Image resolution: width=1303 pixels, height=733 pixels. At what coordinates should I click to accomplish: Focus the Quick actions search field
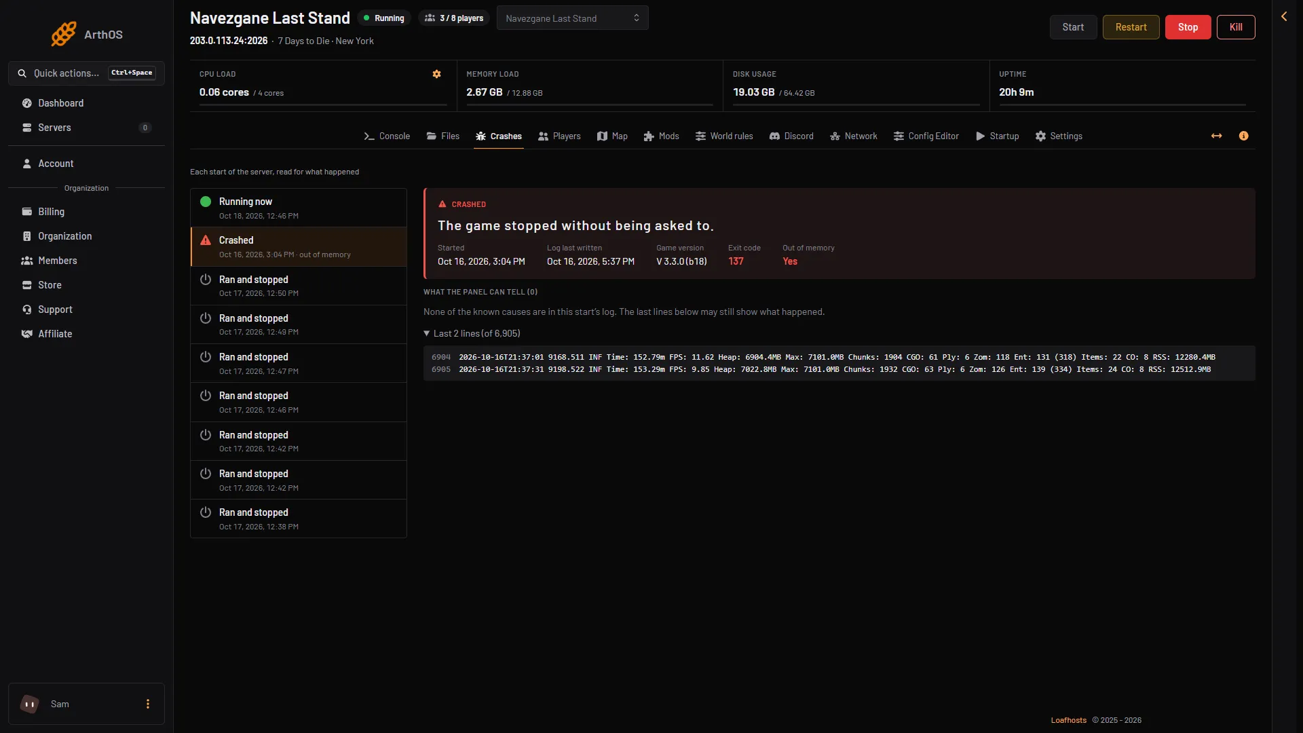pyautogui.click(x=86, y=73)
